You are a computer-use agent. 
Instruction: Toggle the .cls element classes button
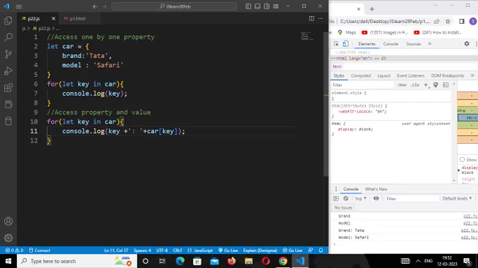415,85
